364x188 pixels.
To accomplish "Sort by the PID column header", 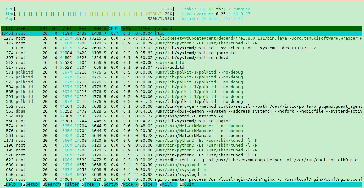I will point(9,29).
